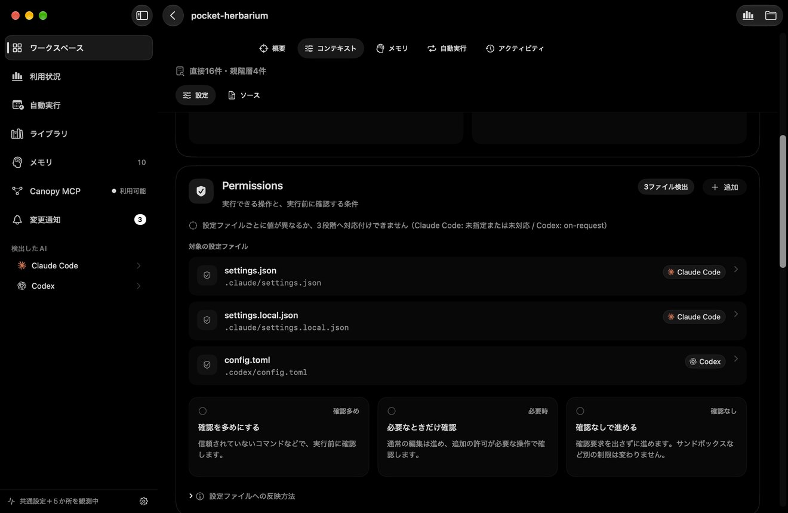Click the activity pulse icon in status bar
This screenshot has width=788, height=513.
[11, 501]
